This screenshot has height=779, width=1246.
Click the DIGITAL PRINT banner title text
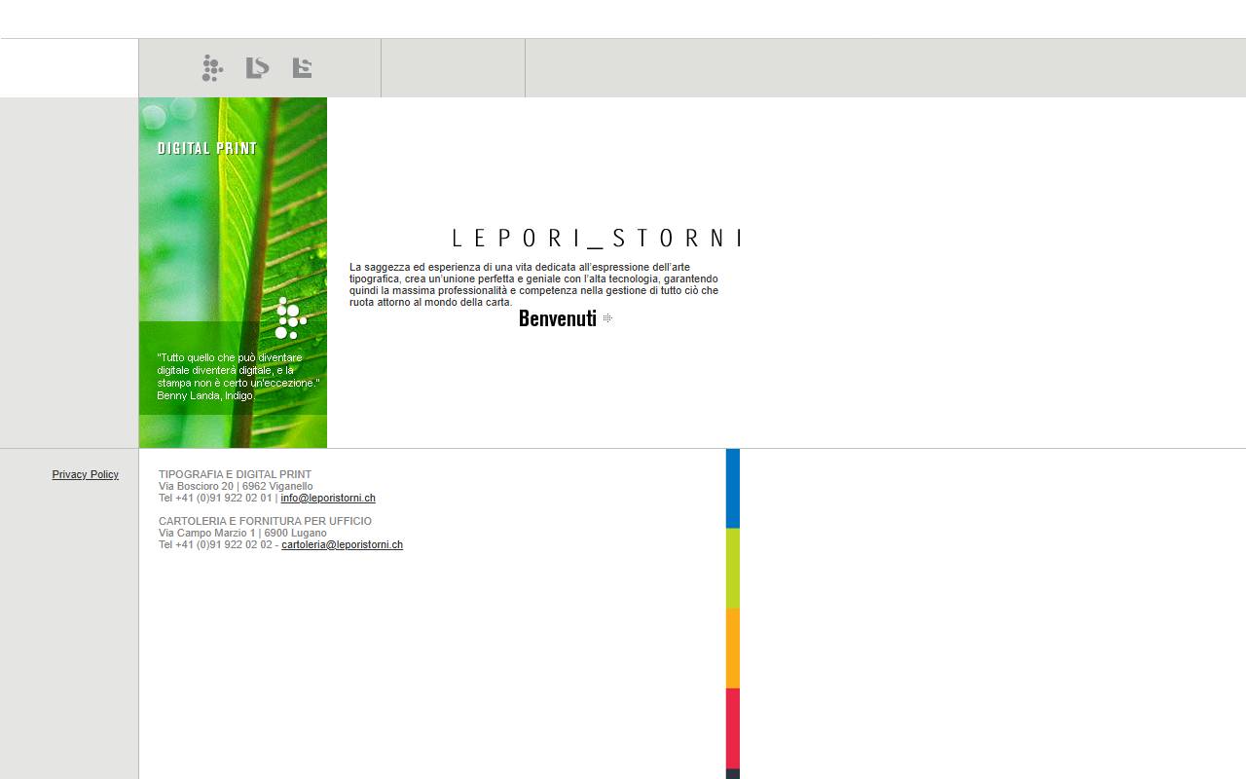[207, 148]
